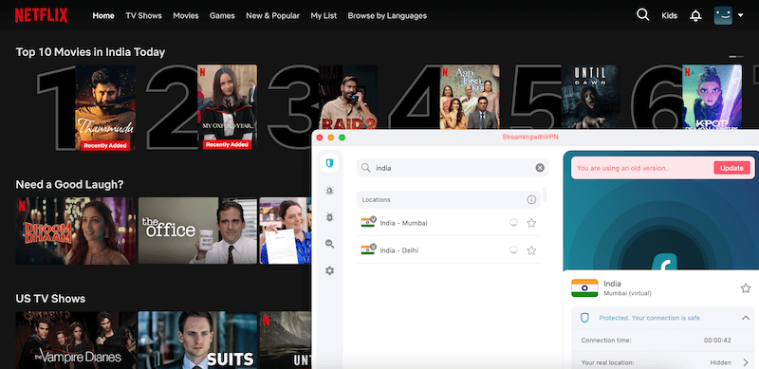Open My Oxford Year poster
Image resolution: width=759 pixels, height=369 pixels.
pyautogui.click(x=227, y=107)
